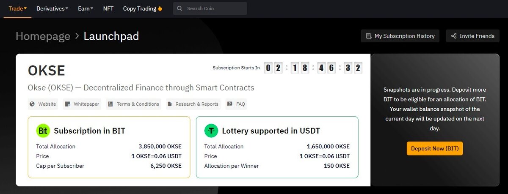Click the USDT Tether logo
The image size is (508, 194).
[211, 131]
